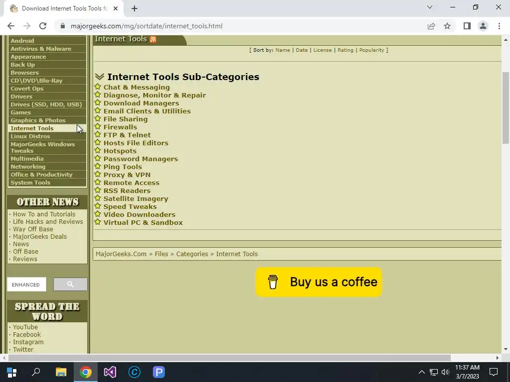This screenshot has height=382, width=510.
Task: Click the vertical page scrollbar thumb
Action: (506, 107)
